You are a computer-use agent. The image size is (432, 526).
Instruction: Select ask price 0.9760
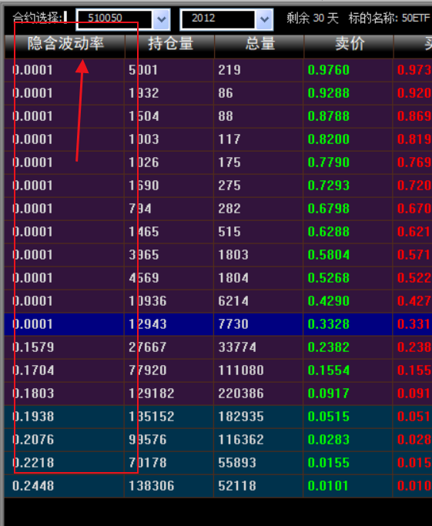pyautogui.click(x=329, y=70)
